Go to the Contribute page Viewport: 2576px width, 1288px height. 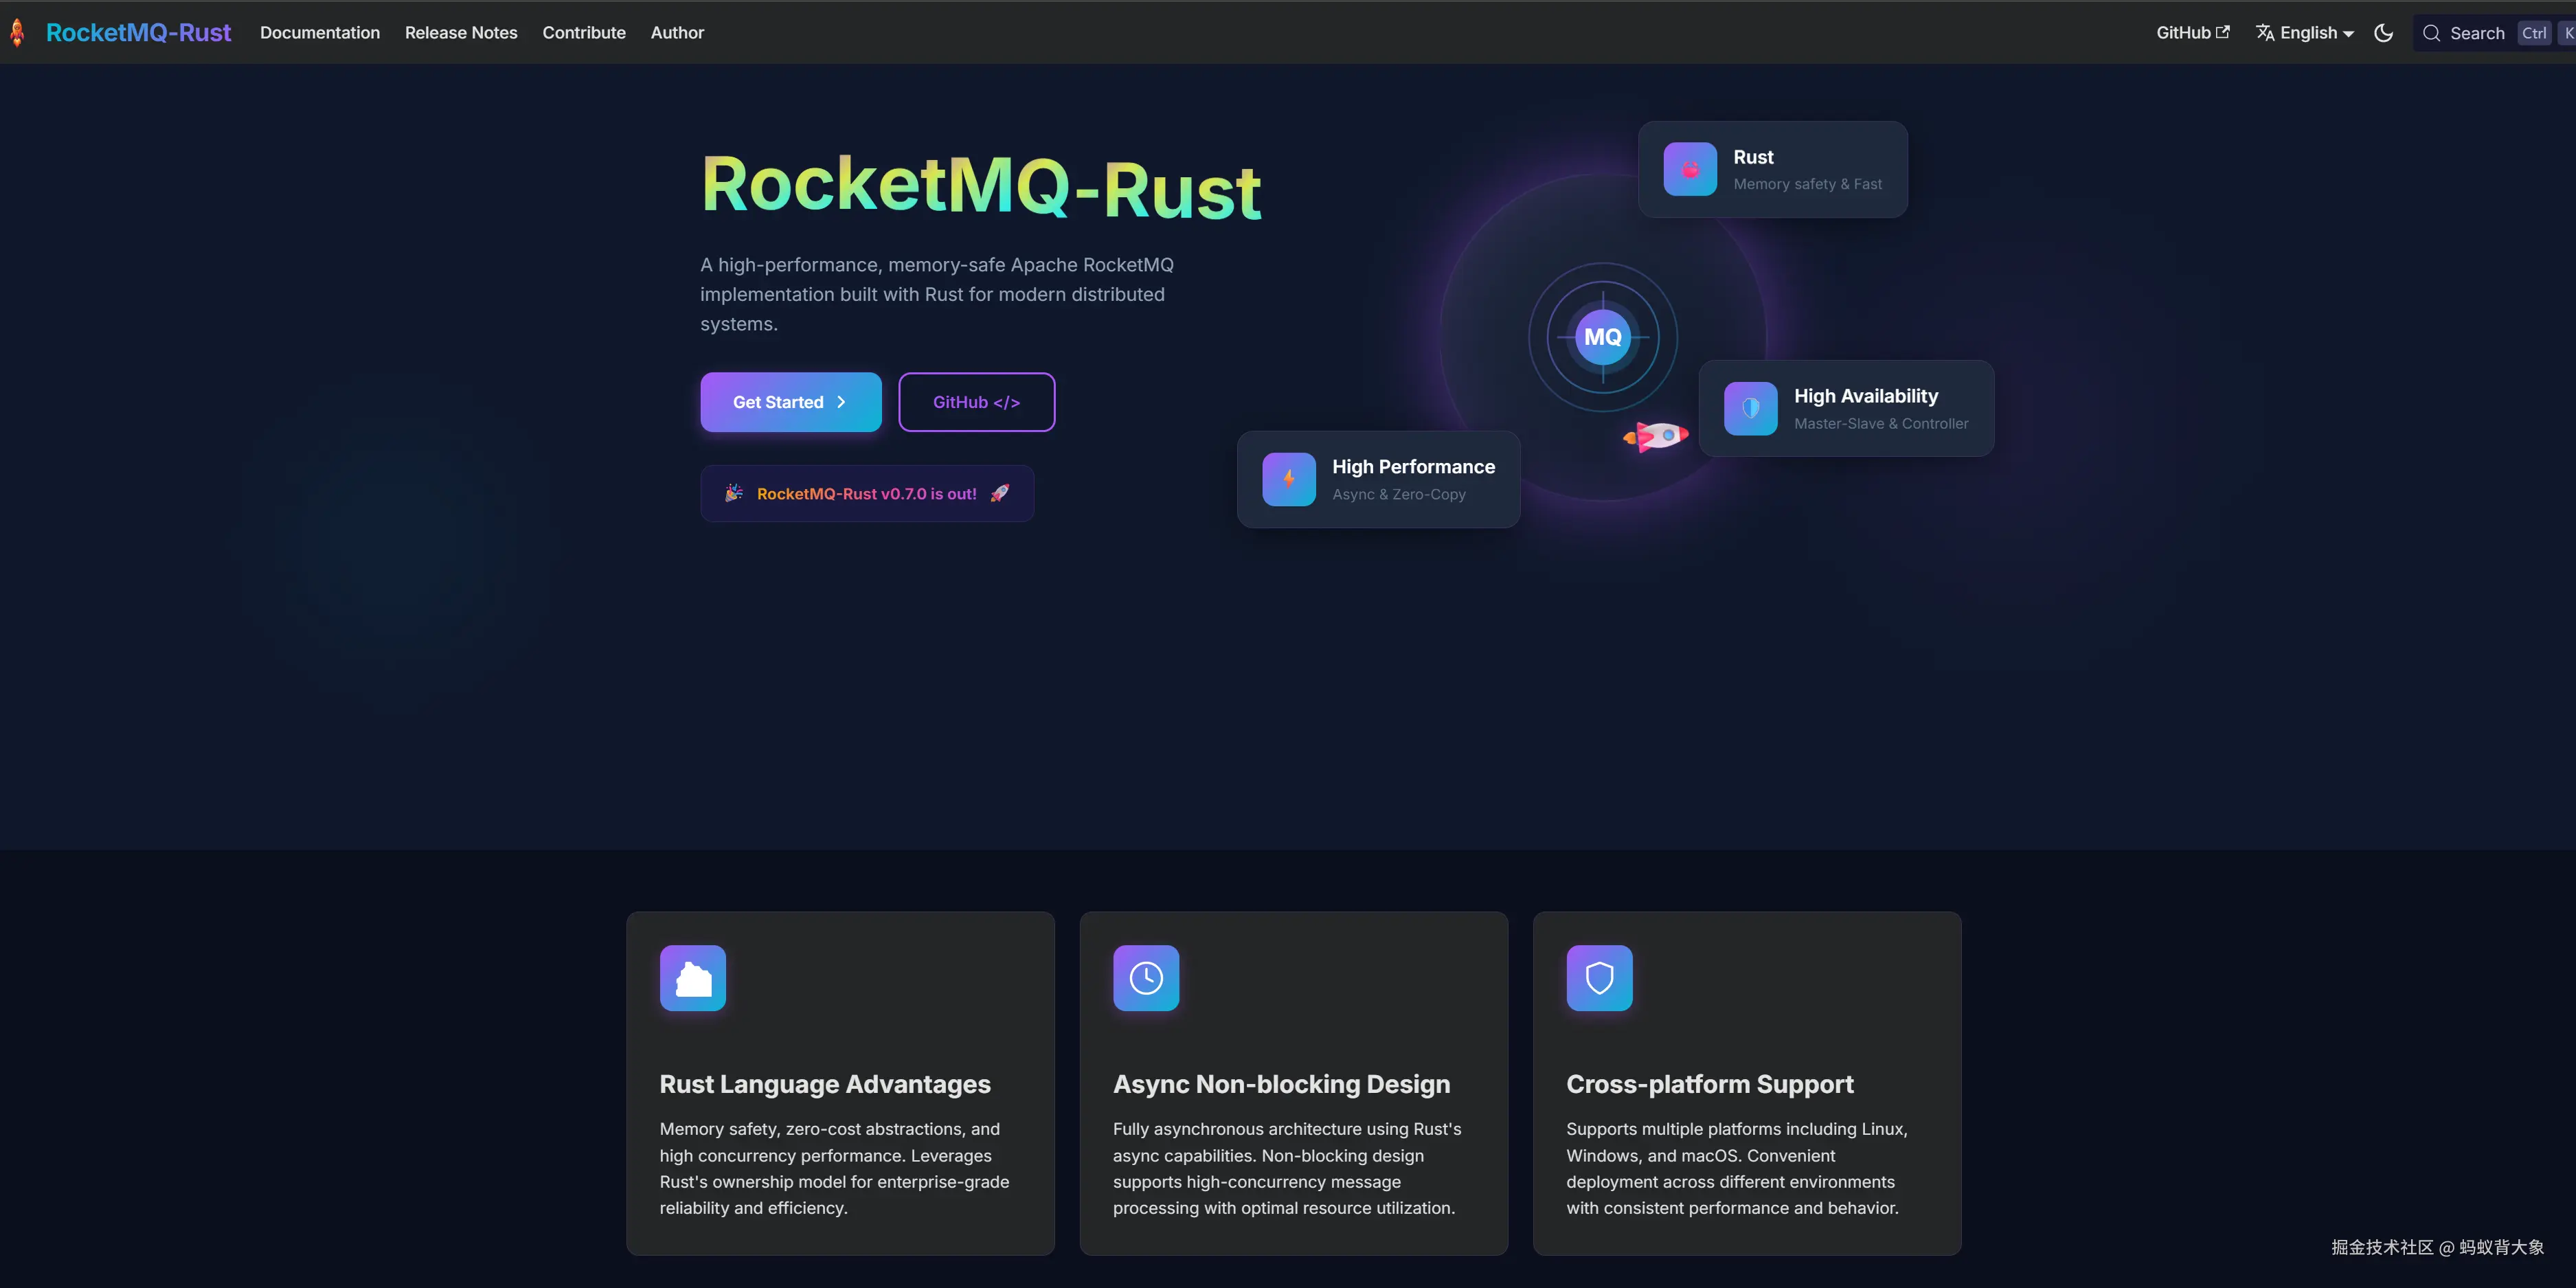tap(584, 33)
